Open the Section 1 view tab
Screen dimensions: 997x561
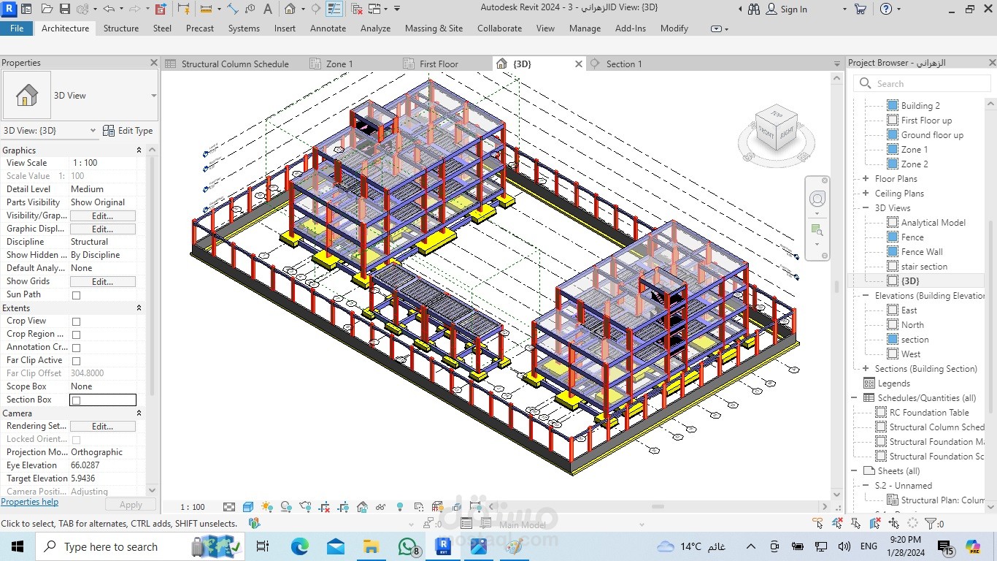pos(624,64)
